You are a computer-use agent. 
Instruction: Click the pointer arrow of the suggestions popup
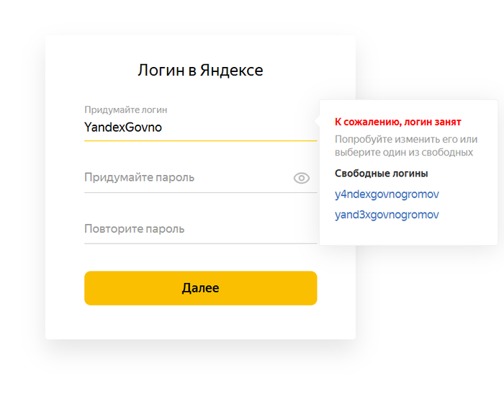[318, 120]
